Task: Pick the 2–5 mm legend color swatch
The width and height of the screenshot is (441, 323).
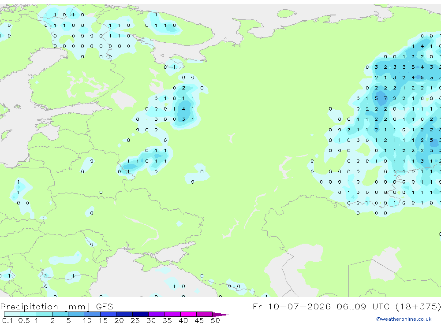Action: pos(60,314)
